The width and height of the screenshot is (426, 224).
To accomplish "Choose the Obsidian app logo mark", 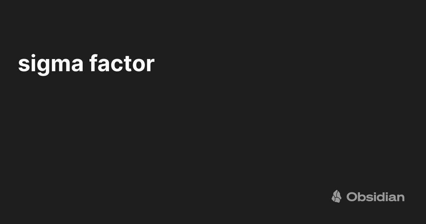I will point(336,196).
